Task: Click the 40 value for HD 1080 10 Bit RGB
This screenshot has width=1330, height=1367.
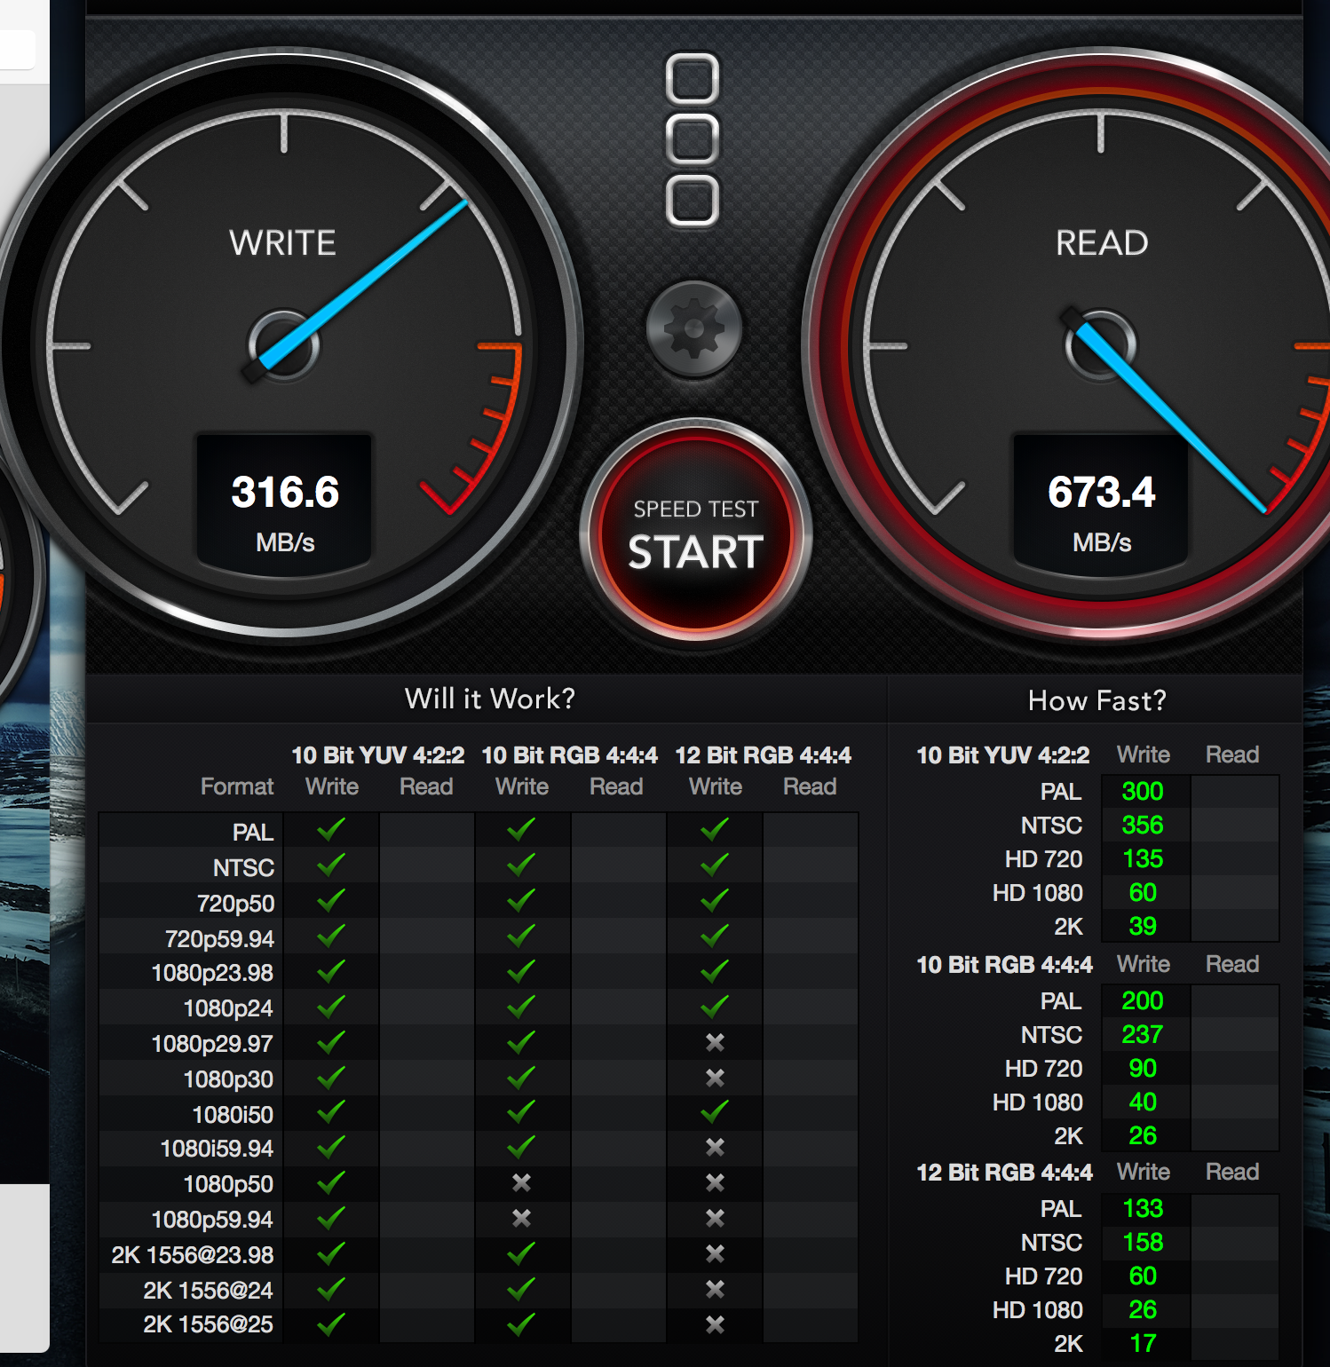Action: point(1143,1102)
